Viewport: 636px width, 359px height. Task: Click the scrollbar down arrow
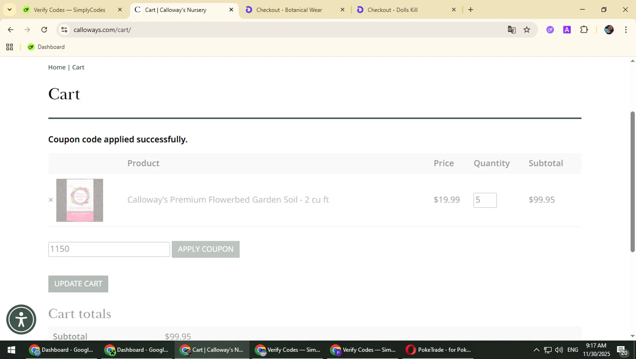pyautogui.click(x=632, y=336)
